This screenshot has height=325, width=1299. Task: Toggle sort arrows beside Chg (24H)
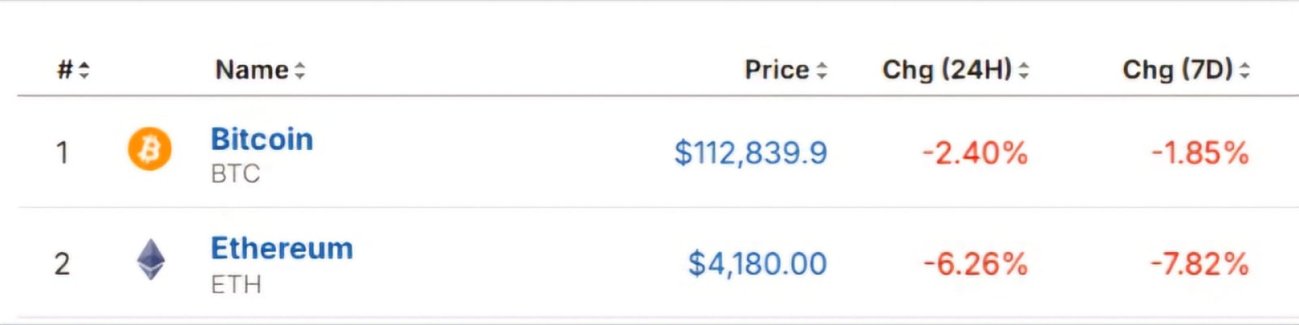tap(1024, 70)
